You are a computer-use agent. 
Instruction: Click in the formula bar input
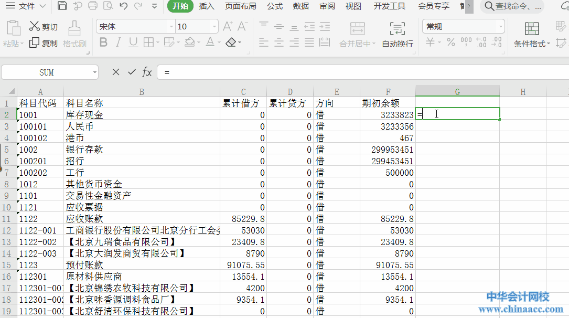click(x=363, y=72)
